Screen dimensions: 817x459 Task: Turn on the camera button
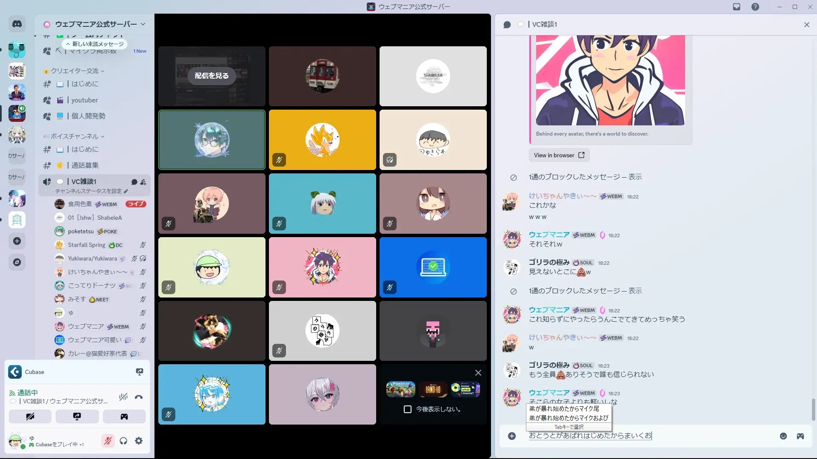tap(30, 416)
